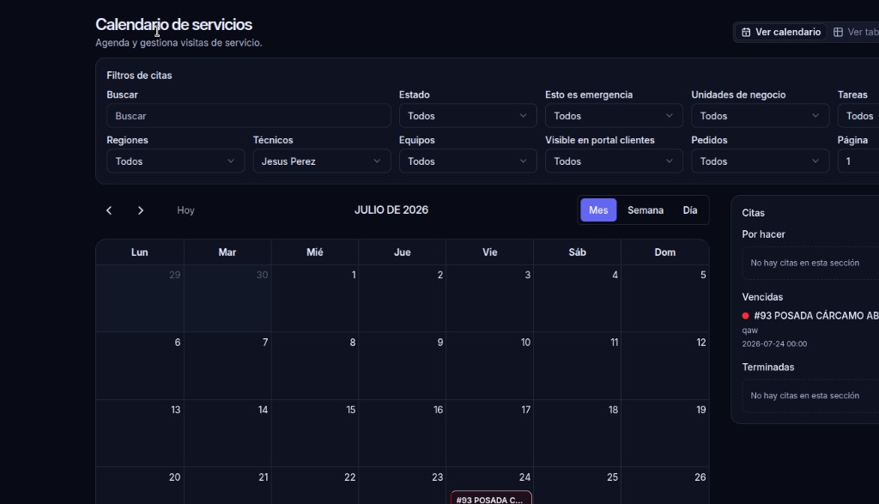879x504 pixels.
Task: Go to previous month arrow
Action: pos(109,210)
